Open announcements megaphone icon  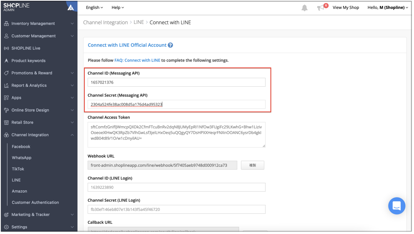(x=321, y=8)
